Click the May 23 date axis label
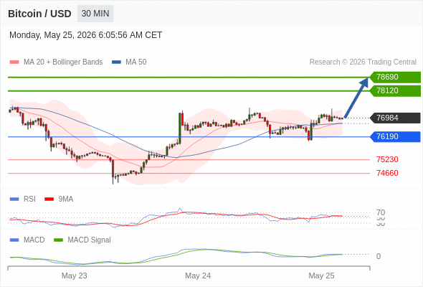This screenshot has width=423, height=287. coord(74,276)
